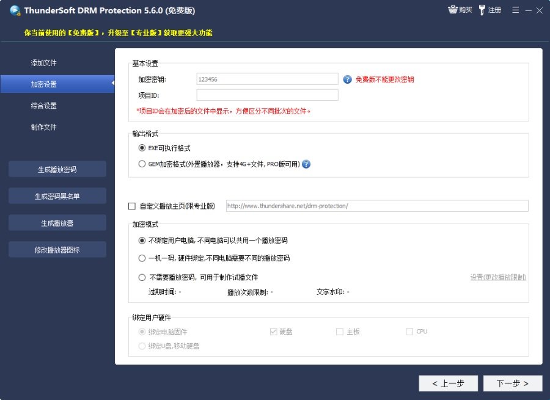Viewport: 550px width, 400px height.
Task: Click 生成播放器 button
Action: 57,223
